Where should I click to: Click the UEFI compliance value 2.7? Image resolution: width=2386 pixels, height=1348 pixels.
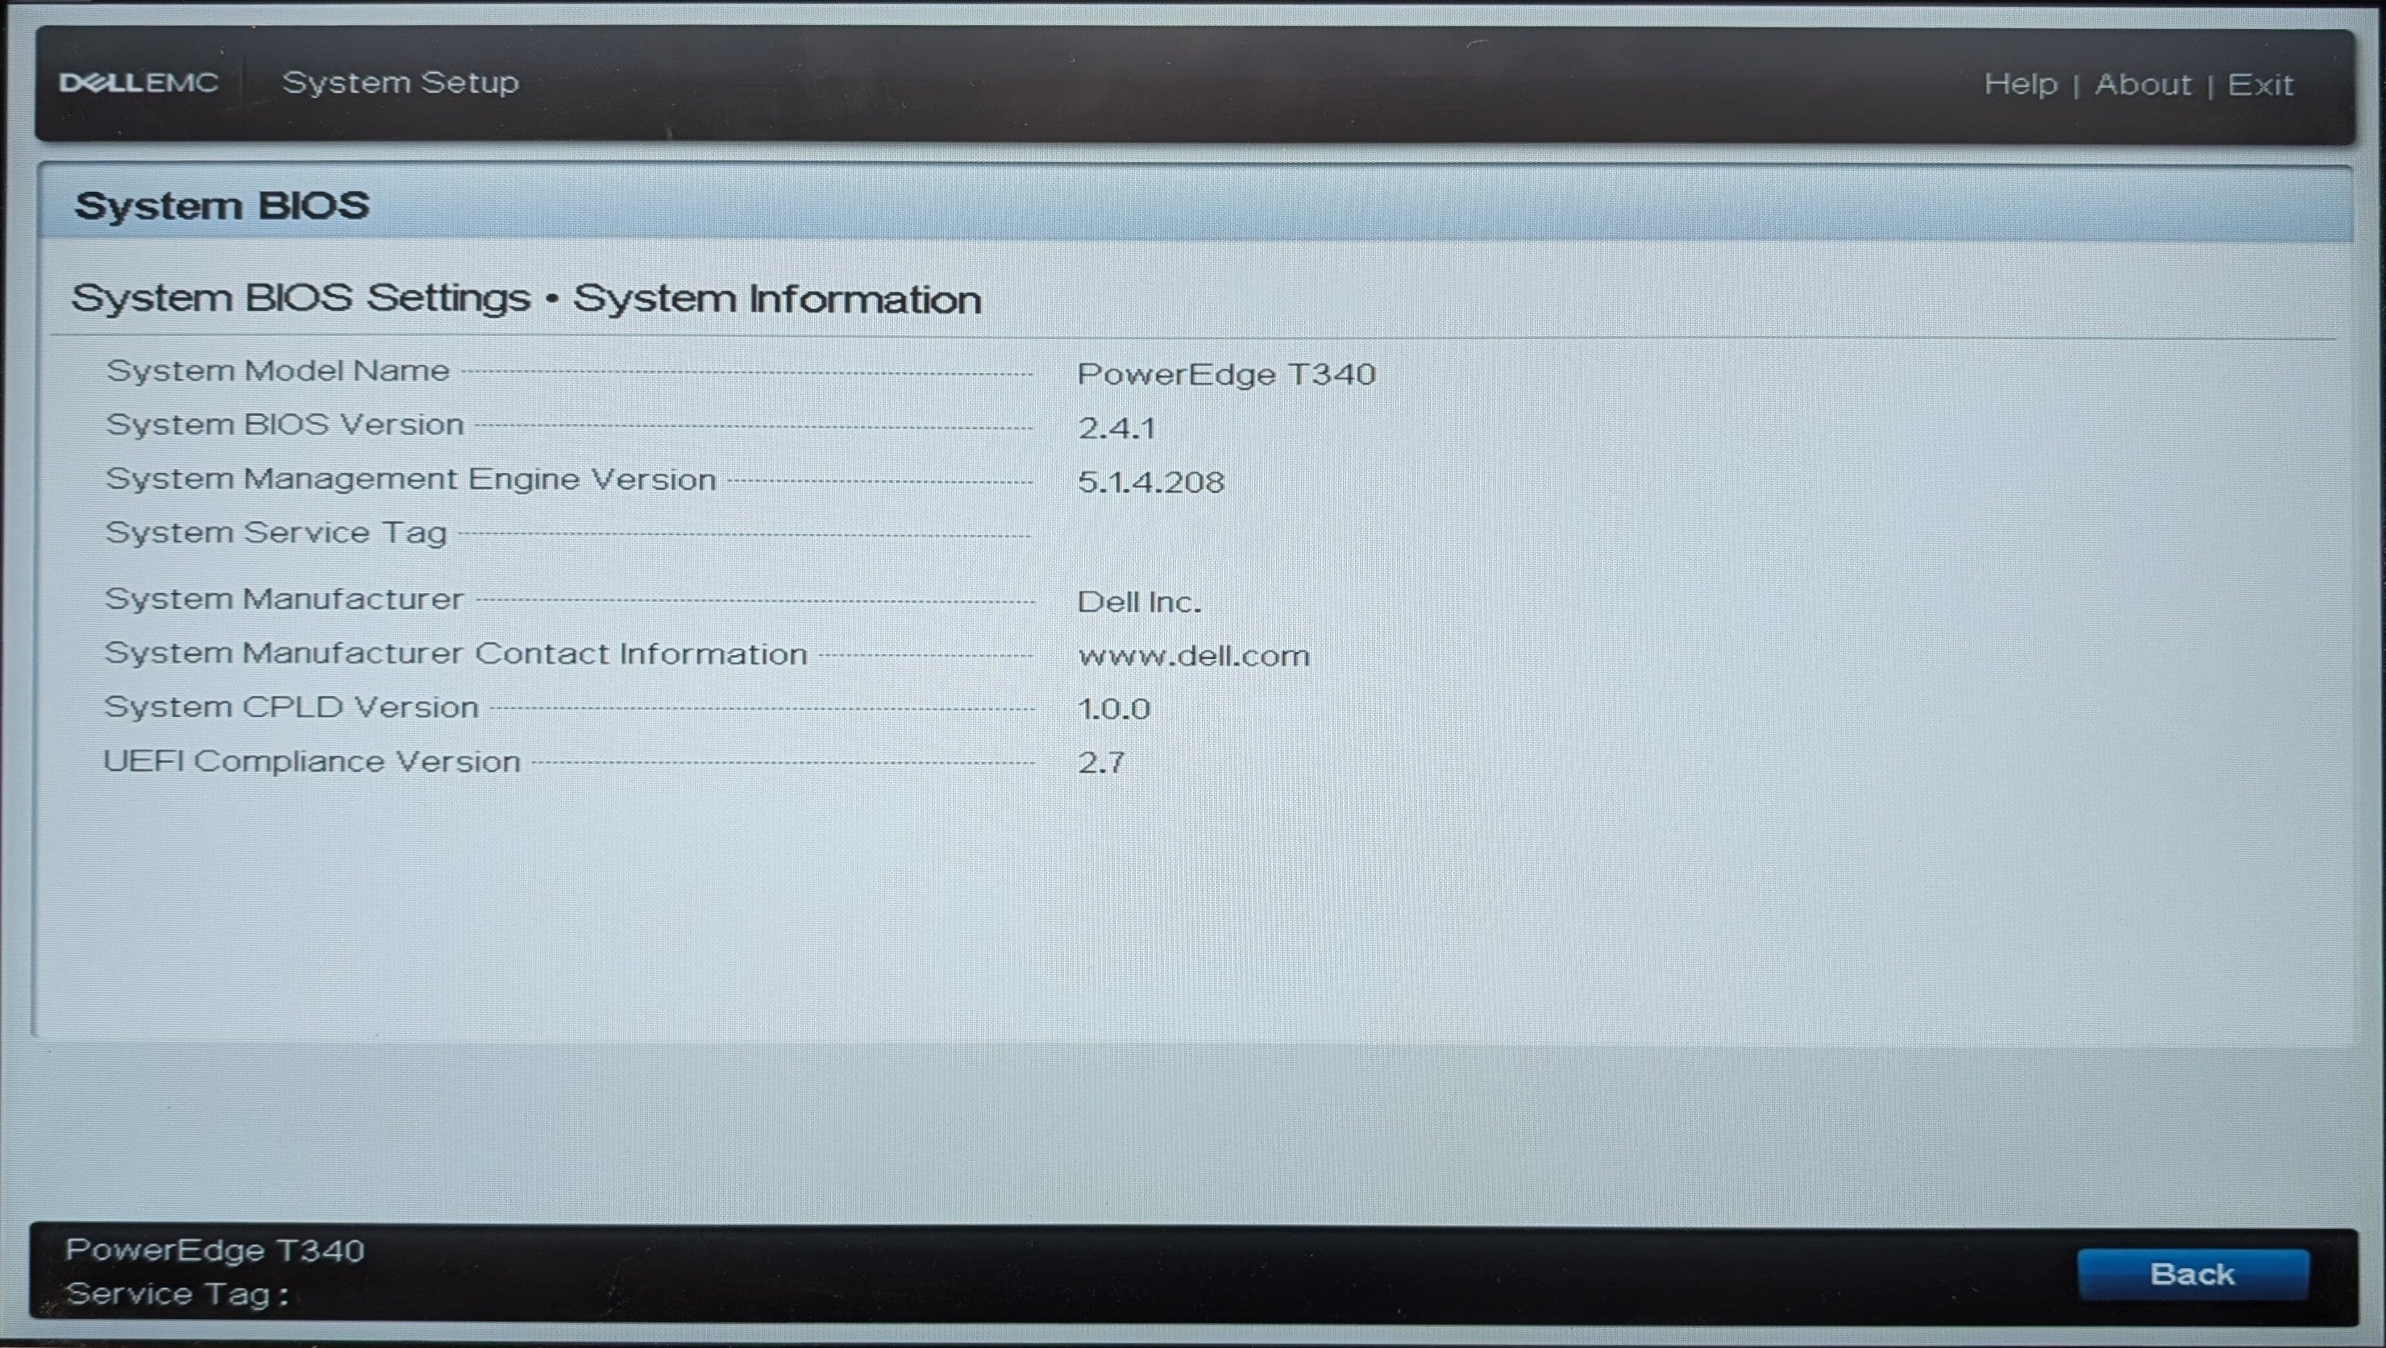(x=1101, y=763)
